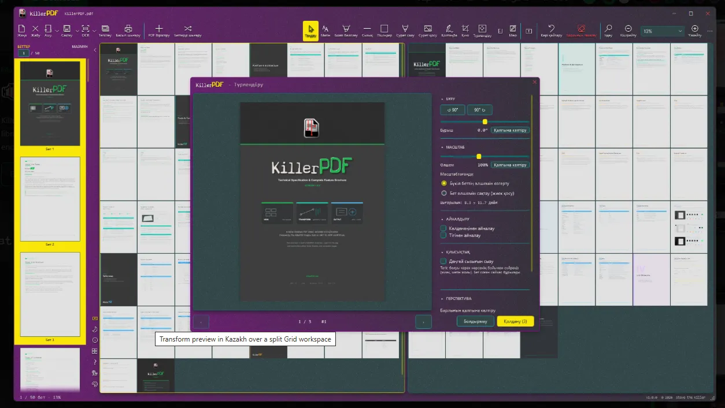This screenshot has height=408, width=725.
Task: Click the red clear-all eraser icon
Action: point(581,28)
